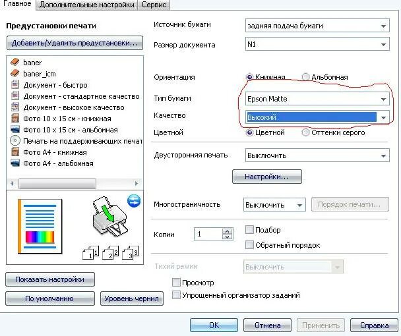Open the 'Двусторонняя печать' dropdown

[317, 155]
